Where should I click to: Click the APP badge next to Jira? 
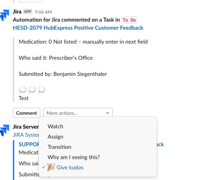pos(27,12)
